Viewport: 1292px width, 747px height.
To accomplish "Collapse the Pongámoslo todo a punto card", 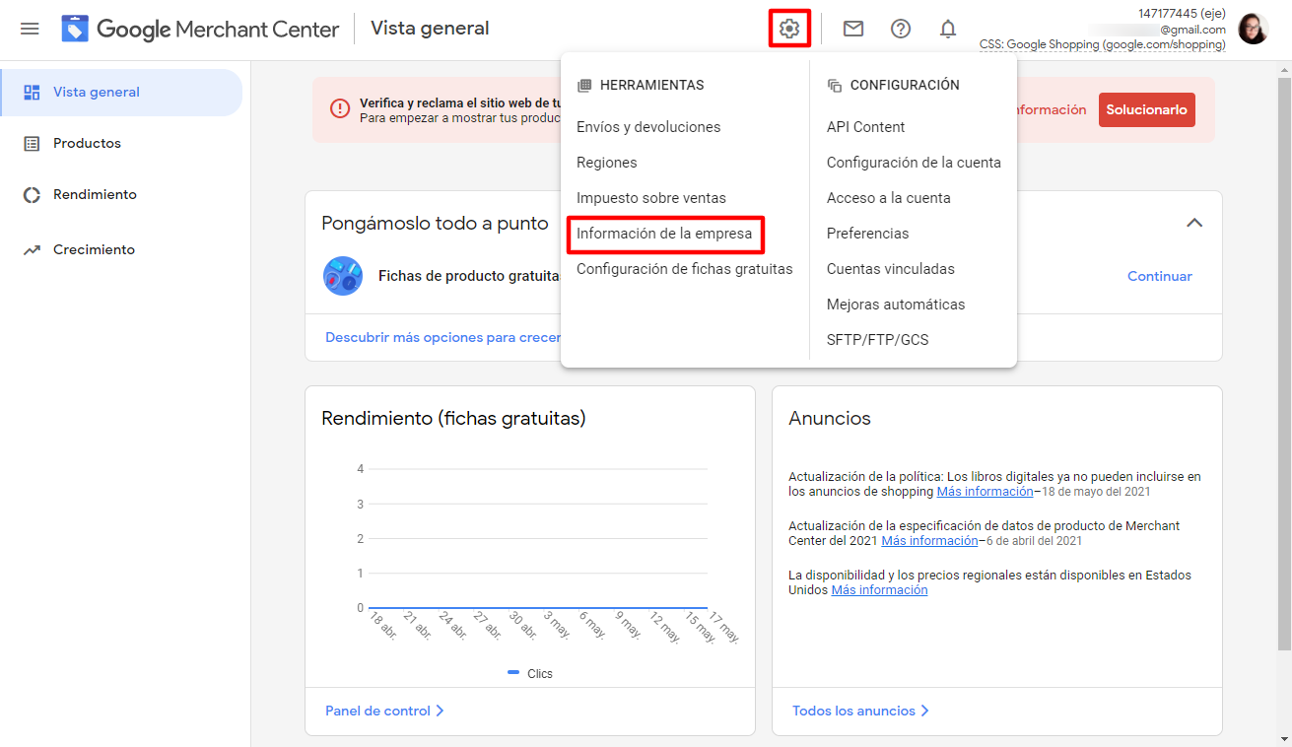I will pyautogui.click(x=1194, y=223).
